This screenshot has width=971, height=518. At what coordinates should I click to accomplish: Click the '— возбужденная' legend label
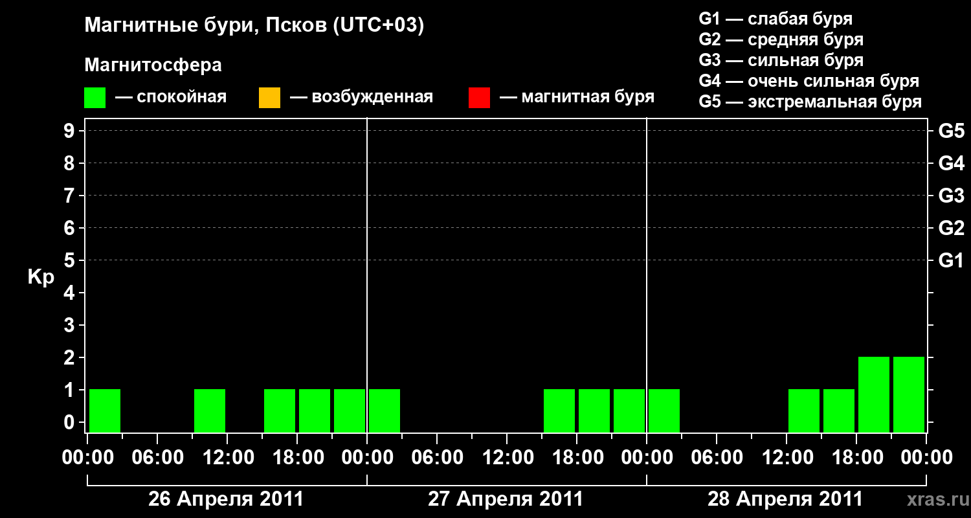[361, 97]
